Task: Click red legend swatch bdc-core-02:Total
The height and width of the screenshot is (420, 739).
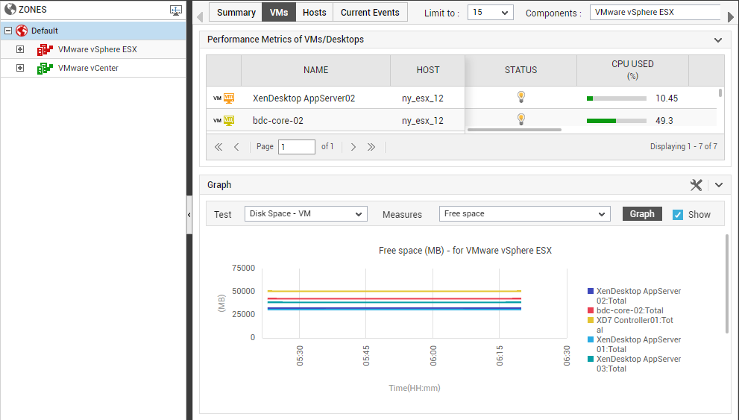Action: click(x=591, y=310)
